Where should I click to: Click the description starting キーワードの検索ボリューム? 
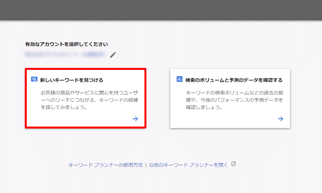tap(234, 100)
